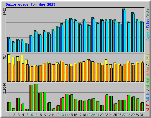The image size is (151, 118).
Task: Click the green kB Out bar for day 23
Action: (x=107, y=103)
